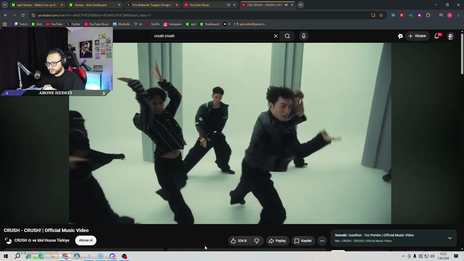Open more actions three-dot menu
464x261 pixels.
pos(322,241)
